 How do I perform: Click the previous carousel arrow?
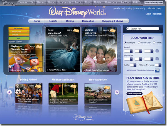(9, 92)
